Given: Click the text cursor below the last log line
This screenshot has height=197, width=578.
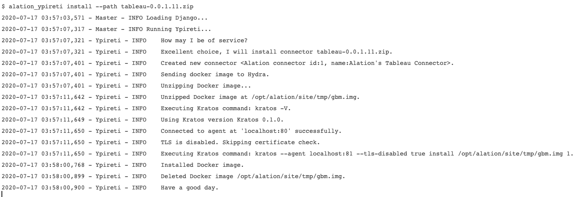Looking at the screenshot, I should pos(2,194).
